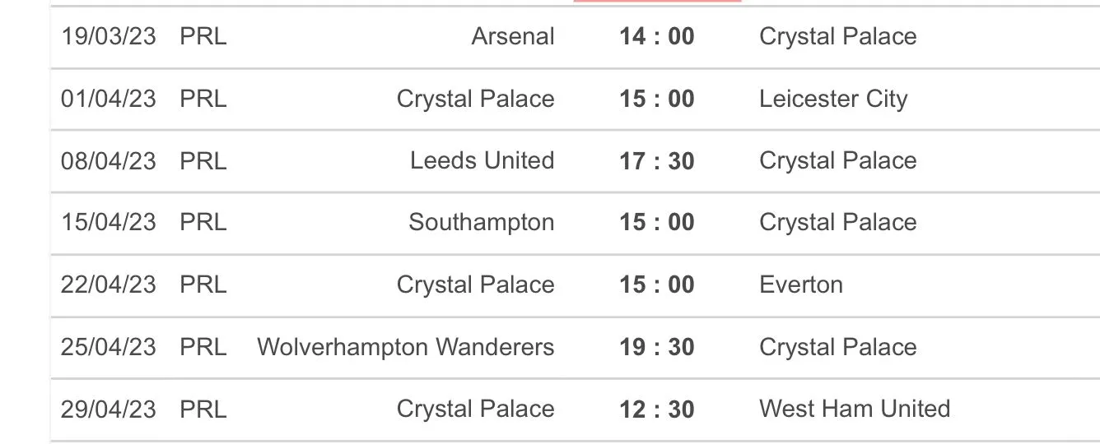
Task: Click PRL label in the Arsenal row
Action: click(203, 36)
